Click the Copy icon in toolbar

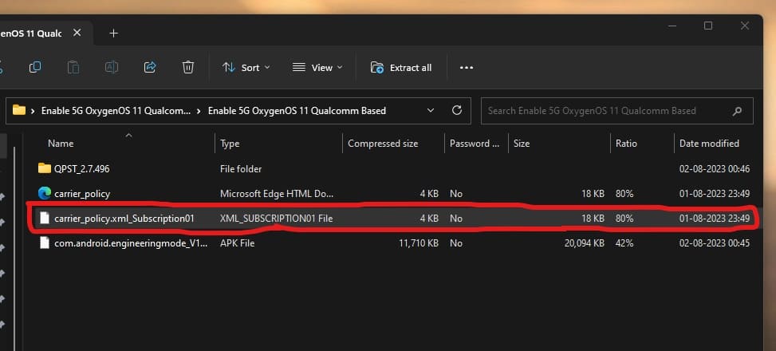34,67
